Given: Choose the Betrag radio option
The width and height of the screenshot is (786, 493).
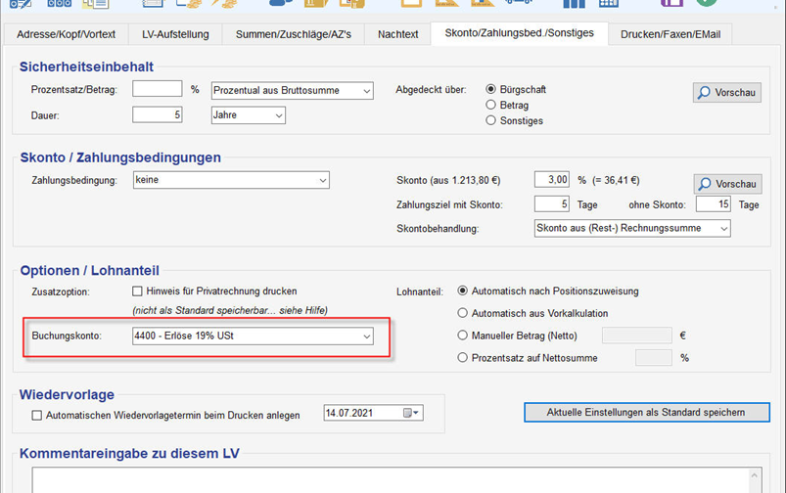Looking at the screenshot, I should [490, 105].
